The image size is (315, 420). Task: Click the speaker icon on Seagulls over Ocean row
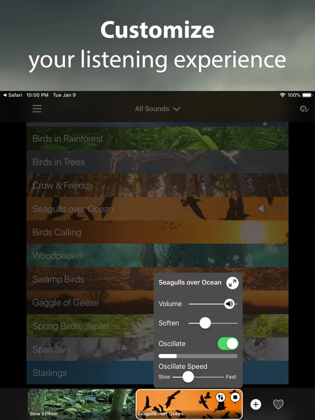click(x=262, y=209)
